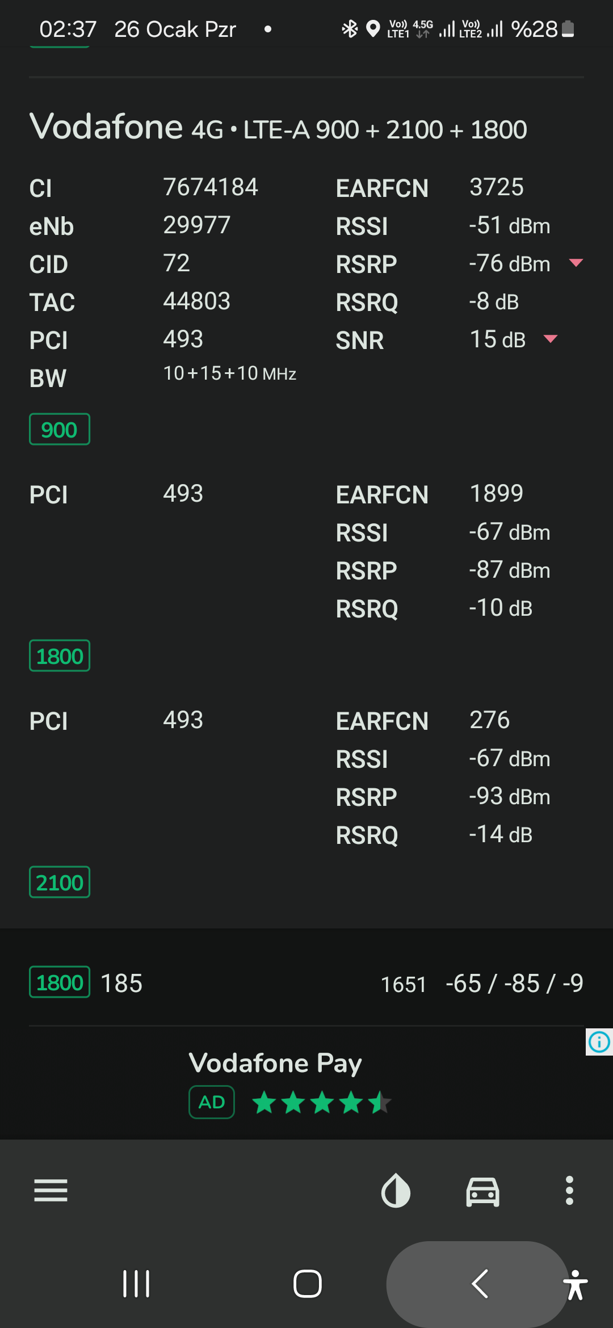The height and width of the screenshot is (1328, 613).
Task: Open the hamburger menu
Action: click(51, 1190)
